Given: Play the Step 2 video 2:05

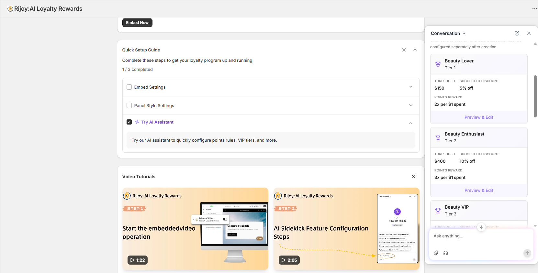Looking at the screenshot, I should click(289, 260).
